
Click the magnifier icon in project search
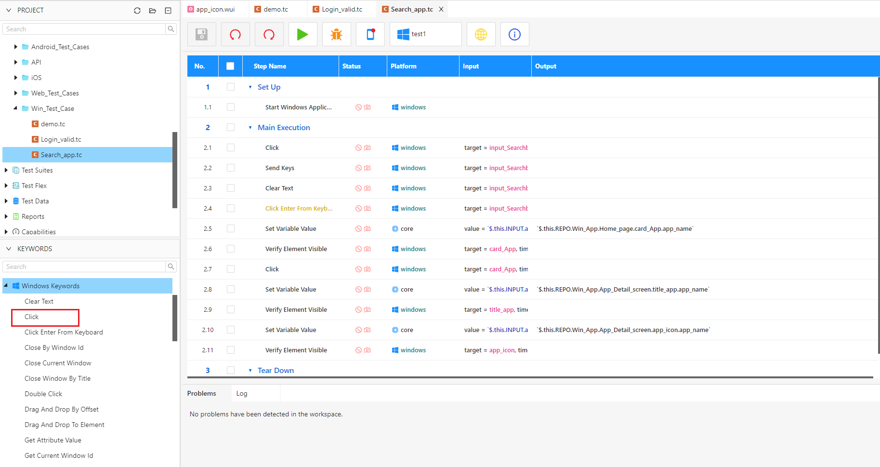pos(171,29)
